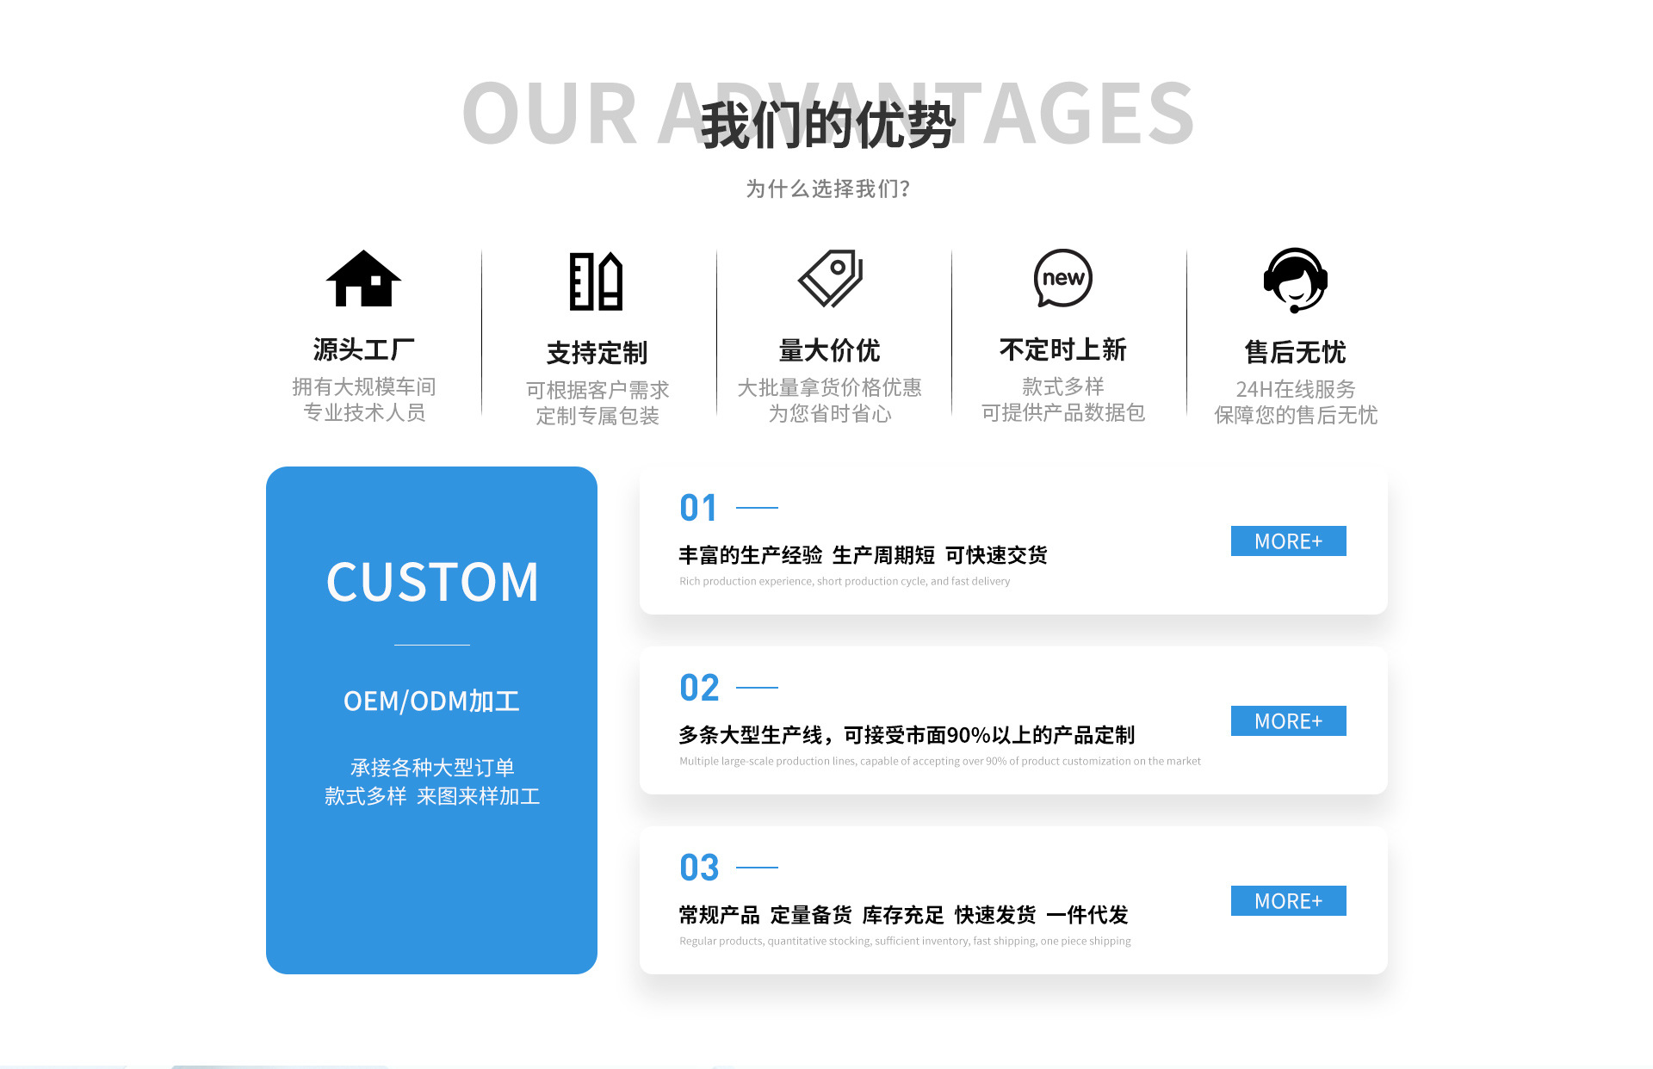Click the 'new' speech bubble icon
The image size is (1653, 1069).
click(1063, 278)
